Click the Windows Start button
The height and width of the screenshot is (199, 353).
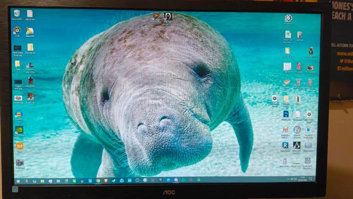click(x=18, y=181)
